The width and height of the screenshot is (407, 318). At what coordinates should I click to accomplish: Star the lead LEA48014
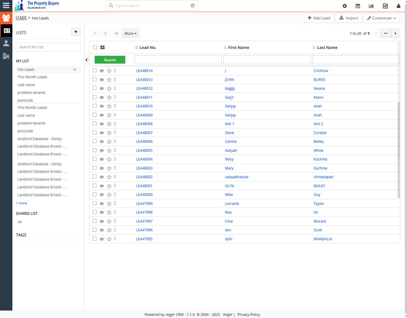[109, 71]
